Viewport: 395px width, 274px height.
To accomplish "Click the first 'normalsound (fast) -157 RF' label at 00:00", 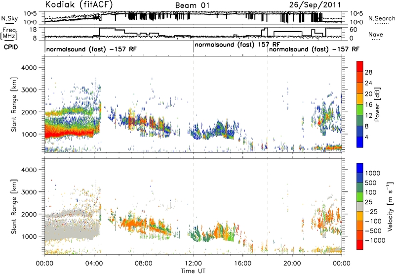I will pyautogui.click(x=91, y=49).
